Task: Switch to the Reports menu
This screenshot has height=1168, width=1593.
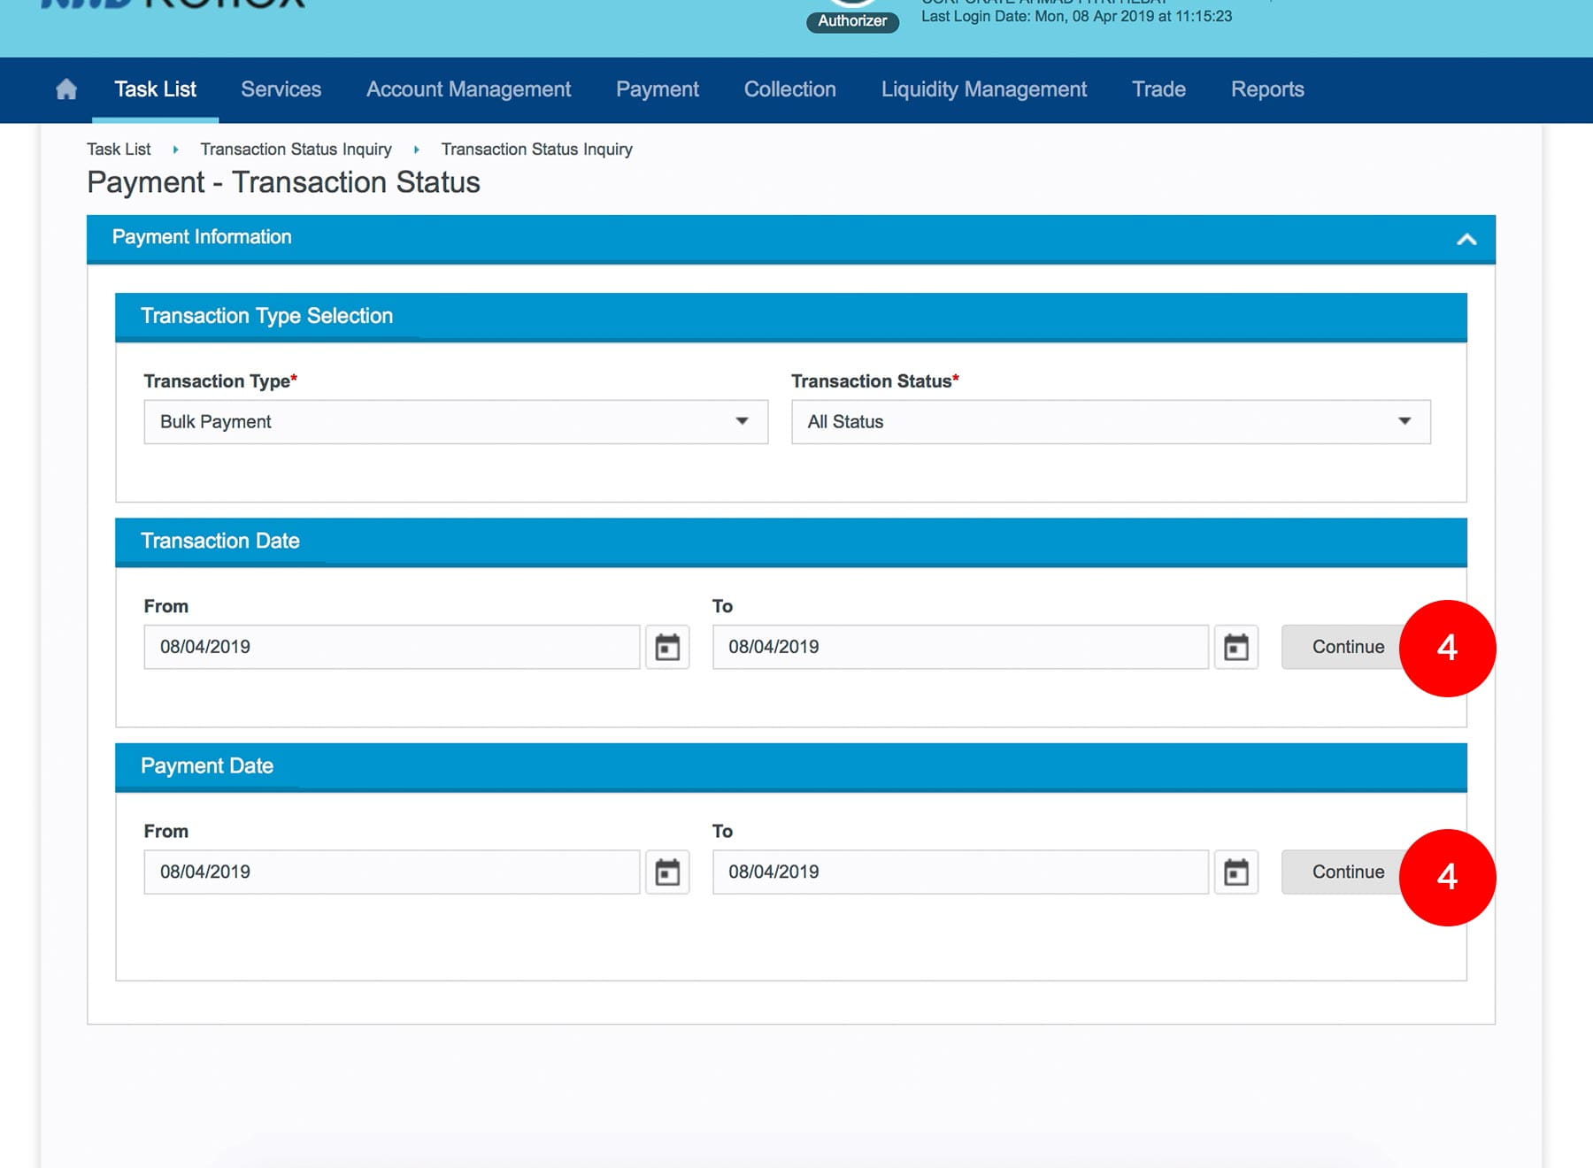Action: tap(1266, 89)
